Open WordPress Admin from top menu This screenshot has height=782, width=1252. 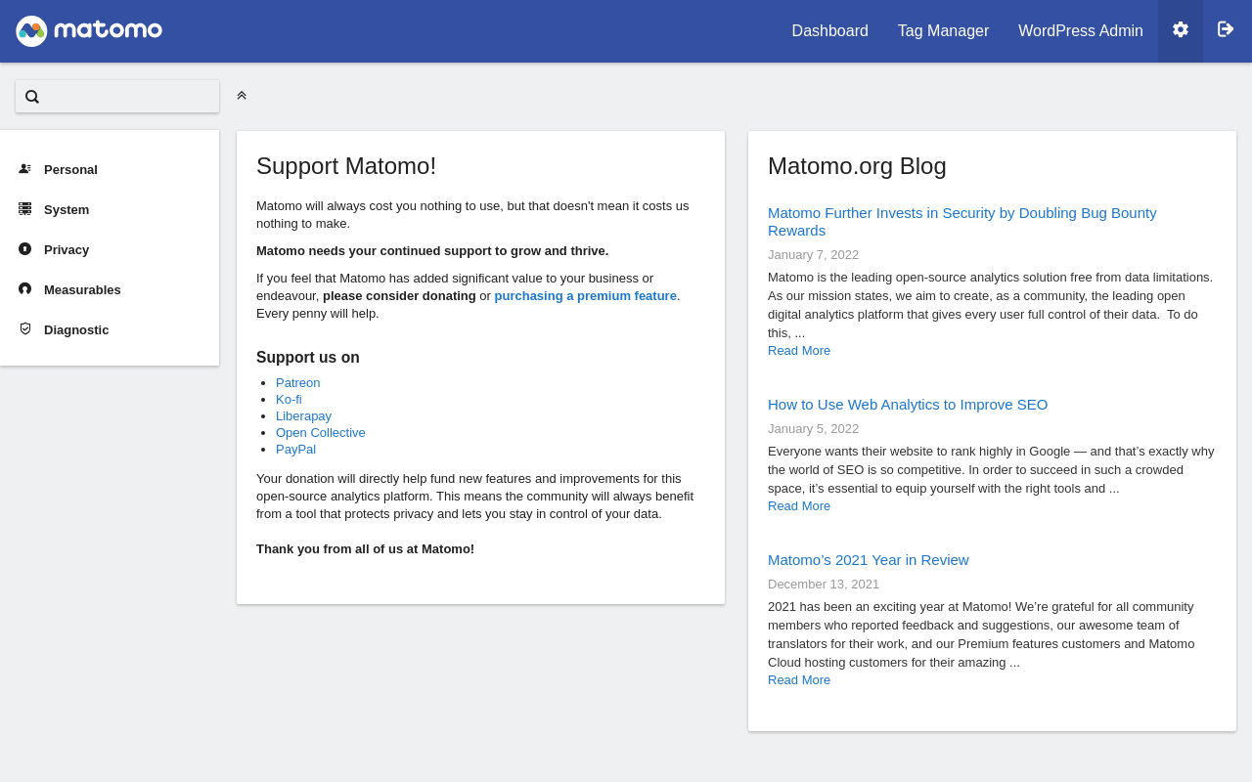[x=1080, y=31]
